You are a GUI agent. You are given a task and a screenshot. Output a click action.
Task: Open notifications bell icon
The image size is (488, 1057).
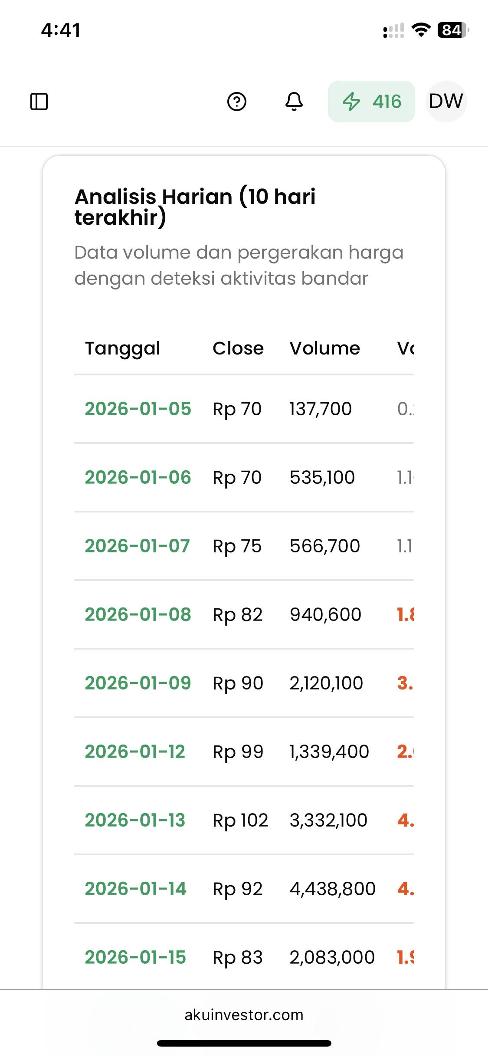294,102
